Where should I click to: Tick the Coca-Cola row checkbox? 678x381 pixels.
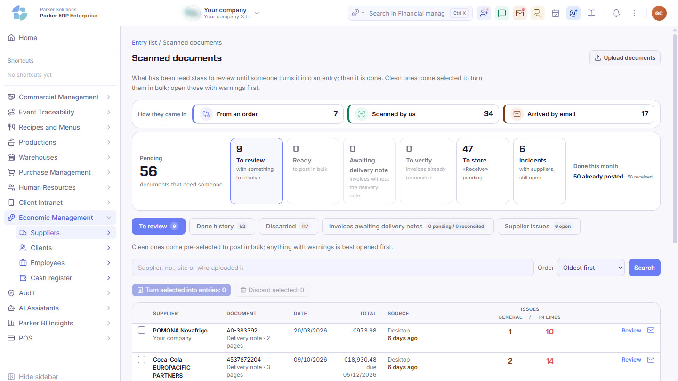pyautogui.click(x=142, y=360)
